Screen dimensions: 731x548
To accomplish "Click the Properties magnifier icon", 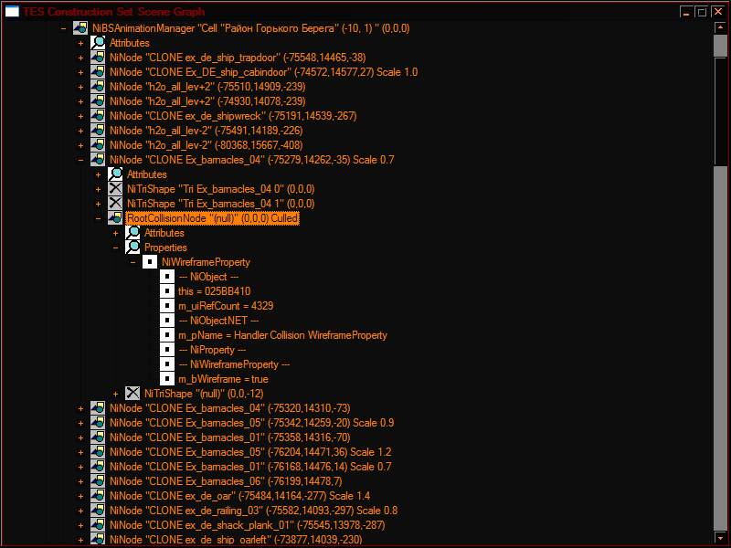I will coord(132,248).
